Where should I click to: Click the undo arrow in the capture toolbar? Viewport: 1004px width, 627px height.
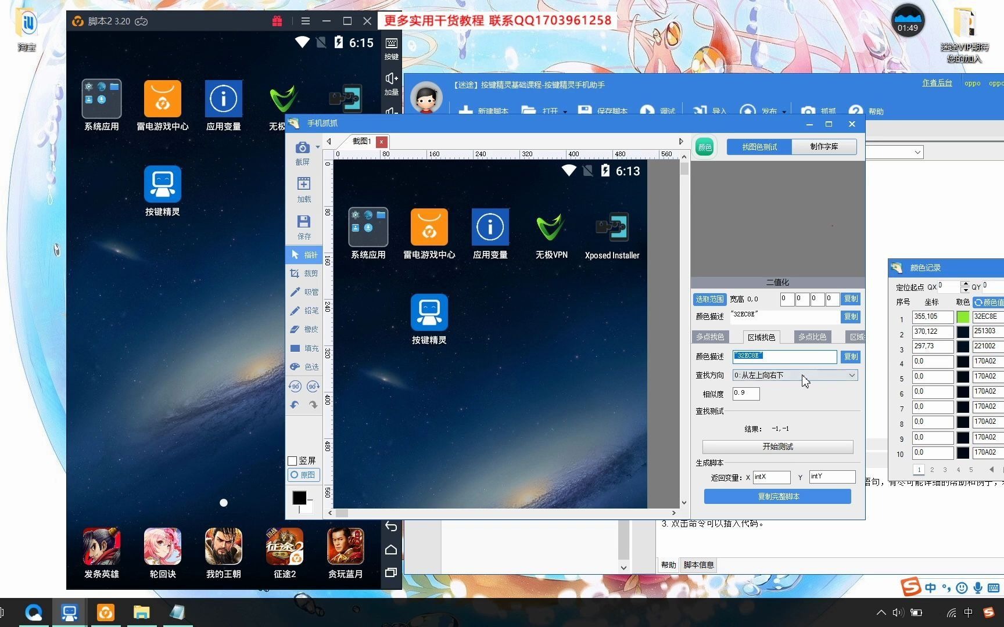coord(295,405)
